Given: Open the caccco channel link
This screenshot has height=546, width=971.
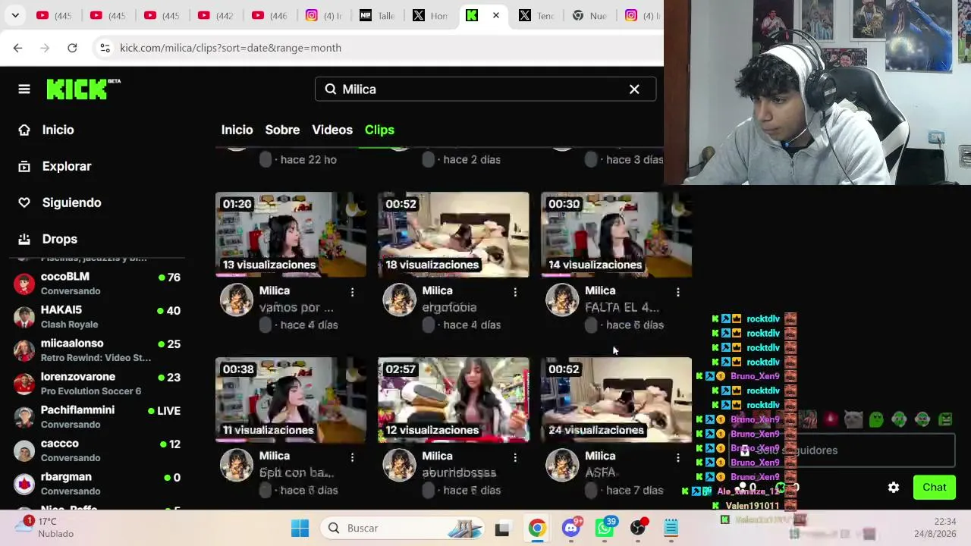Looking at the screenshot, I should pos(59,444).
